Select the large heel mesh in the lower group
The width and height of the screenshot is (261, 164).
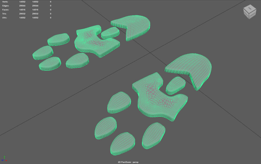click(x=194, y=68)
